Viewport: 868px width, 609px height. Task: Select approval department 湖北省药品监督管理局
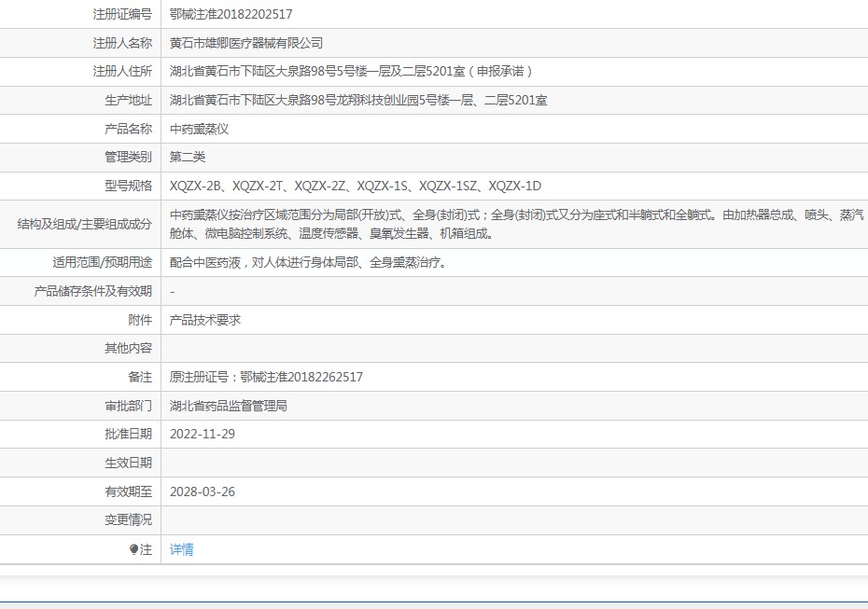[x=229, y=406]
